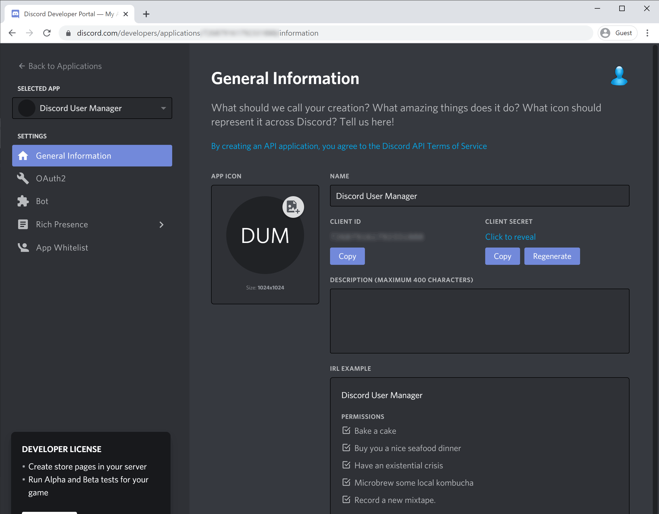Viewport: 659px width, 514px height.
Task: Click the OAuth2 wrench icon
Action: pyautogui.click(x=23, y=178)
